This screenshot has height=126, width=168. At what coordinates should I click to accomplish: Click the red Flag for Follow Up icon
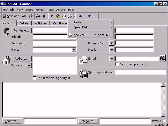pyautogui.click(x=52, y=16)
